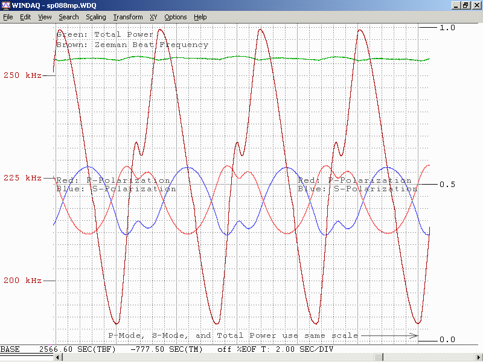
Task: Click the horizontal scrollbar left arrow
Action: pos(58,358)
